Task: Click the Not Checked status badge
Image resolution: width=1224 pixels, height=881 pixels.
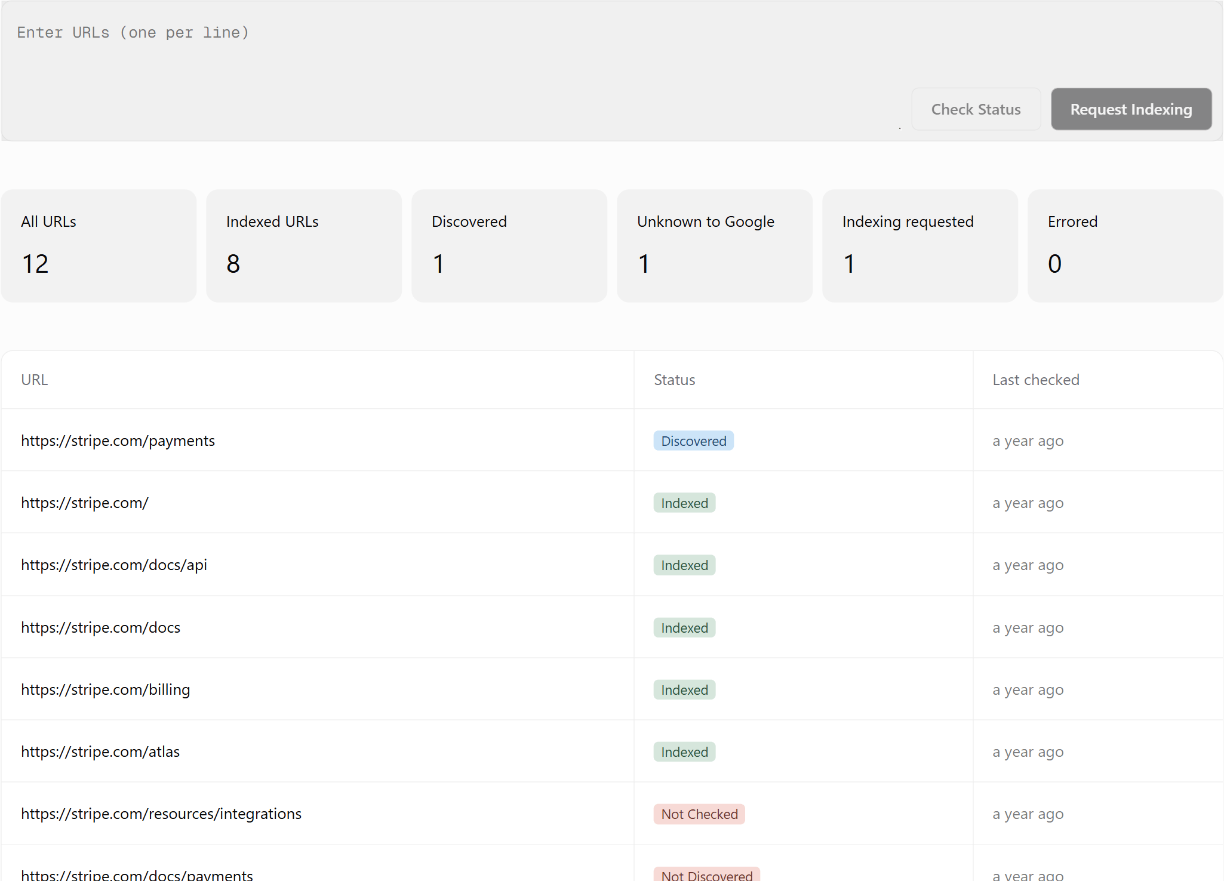Action: point(699,814)
